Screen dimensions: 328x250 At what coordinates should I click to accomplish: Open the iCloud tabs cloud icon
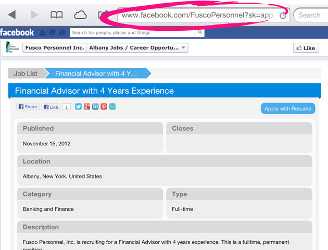[x=80, y=15]
